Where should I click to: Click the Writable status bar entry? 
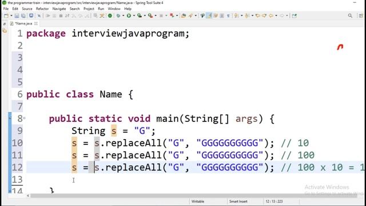pyautogui.click(x=198, y=201)
